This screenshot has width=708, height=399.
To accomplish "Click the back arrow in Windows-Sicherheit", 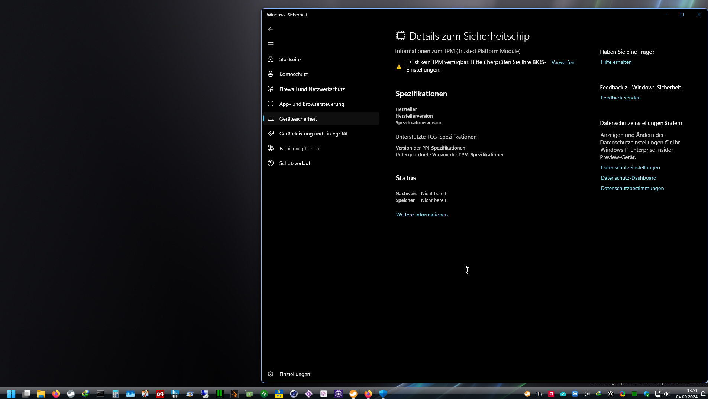I will pos(271,29).
